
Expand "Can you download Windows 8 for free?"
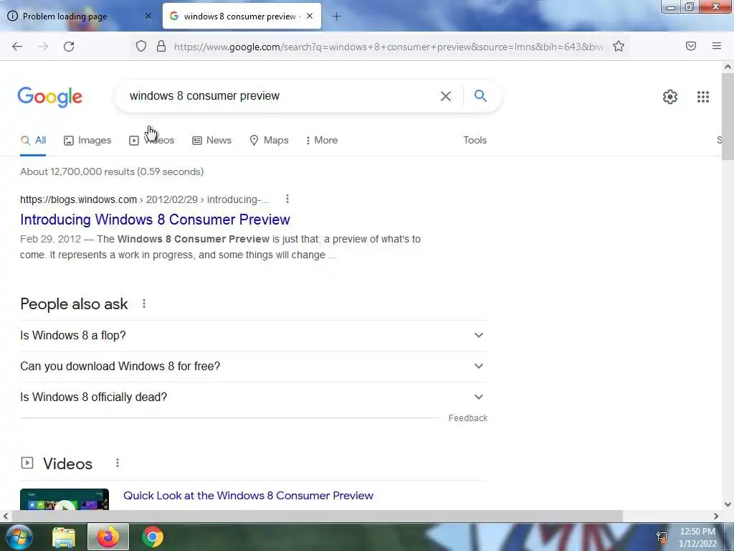tap(254, 367)
